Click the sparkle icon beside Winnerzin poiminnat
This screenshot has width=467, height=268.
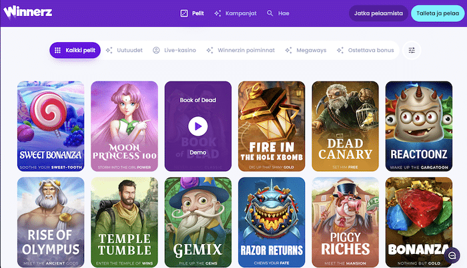[209, 50]
